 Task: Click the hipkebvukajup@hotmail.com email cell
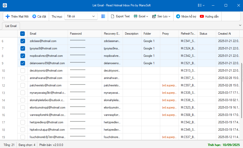pos(48,130)
